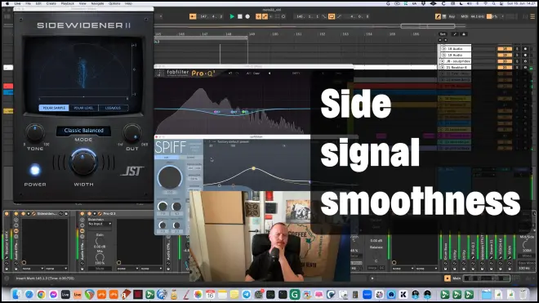Click the JST logo in Sidewidener
This screenshot has width=539, height=303.
point(132,171)
